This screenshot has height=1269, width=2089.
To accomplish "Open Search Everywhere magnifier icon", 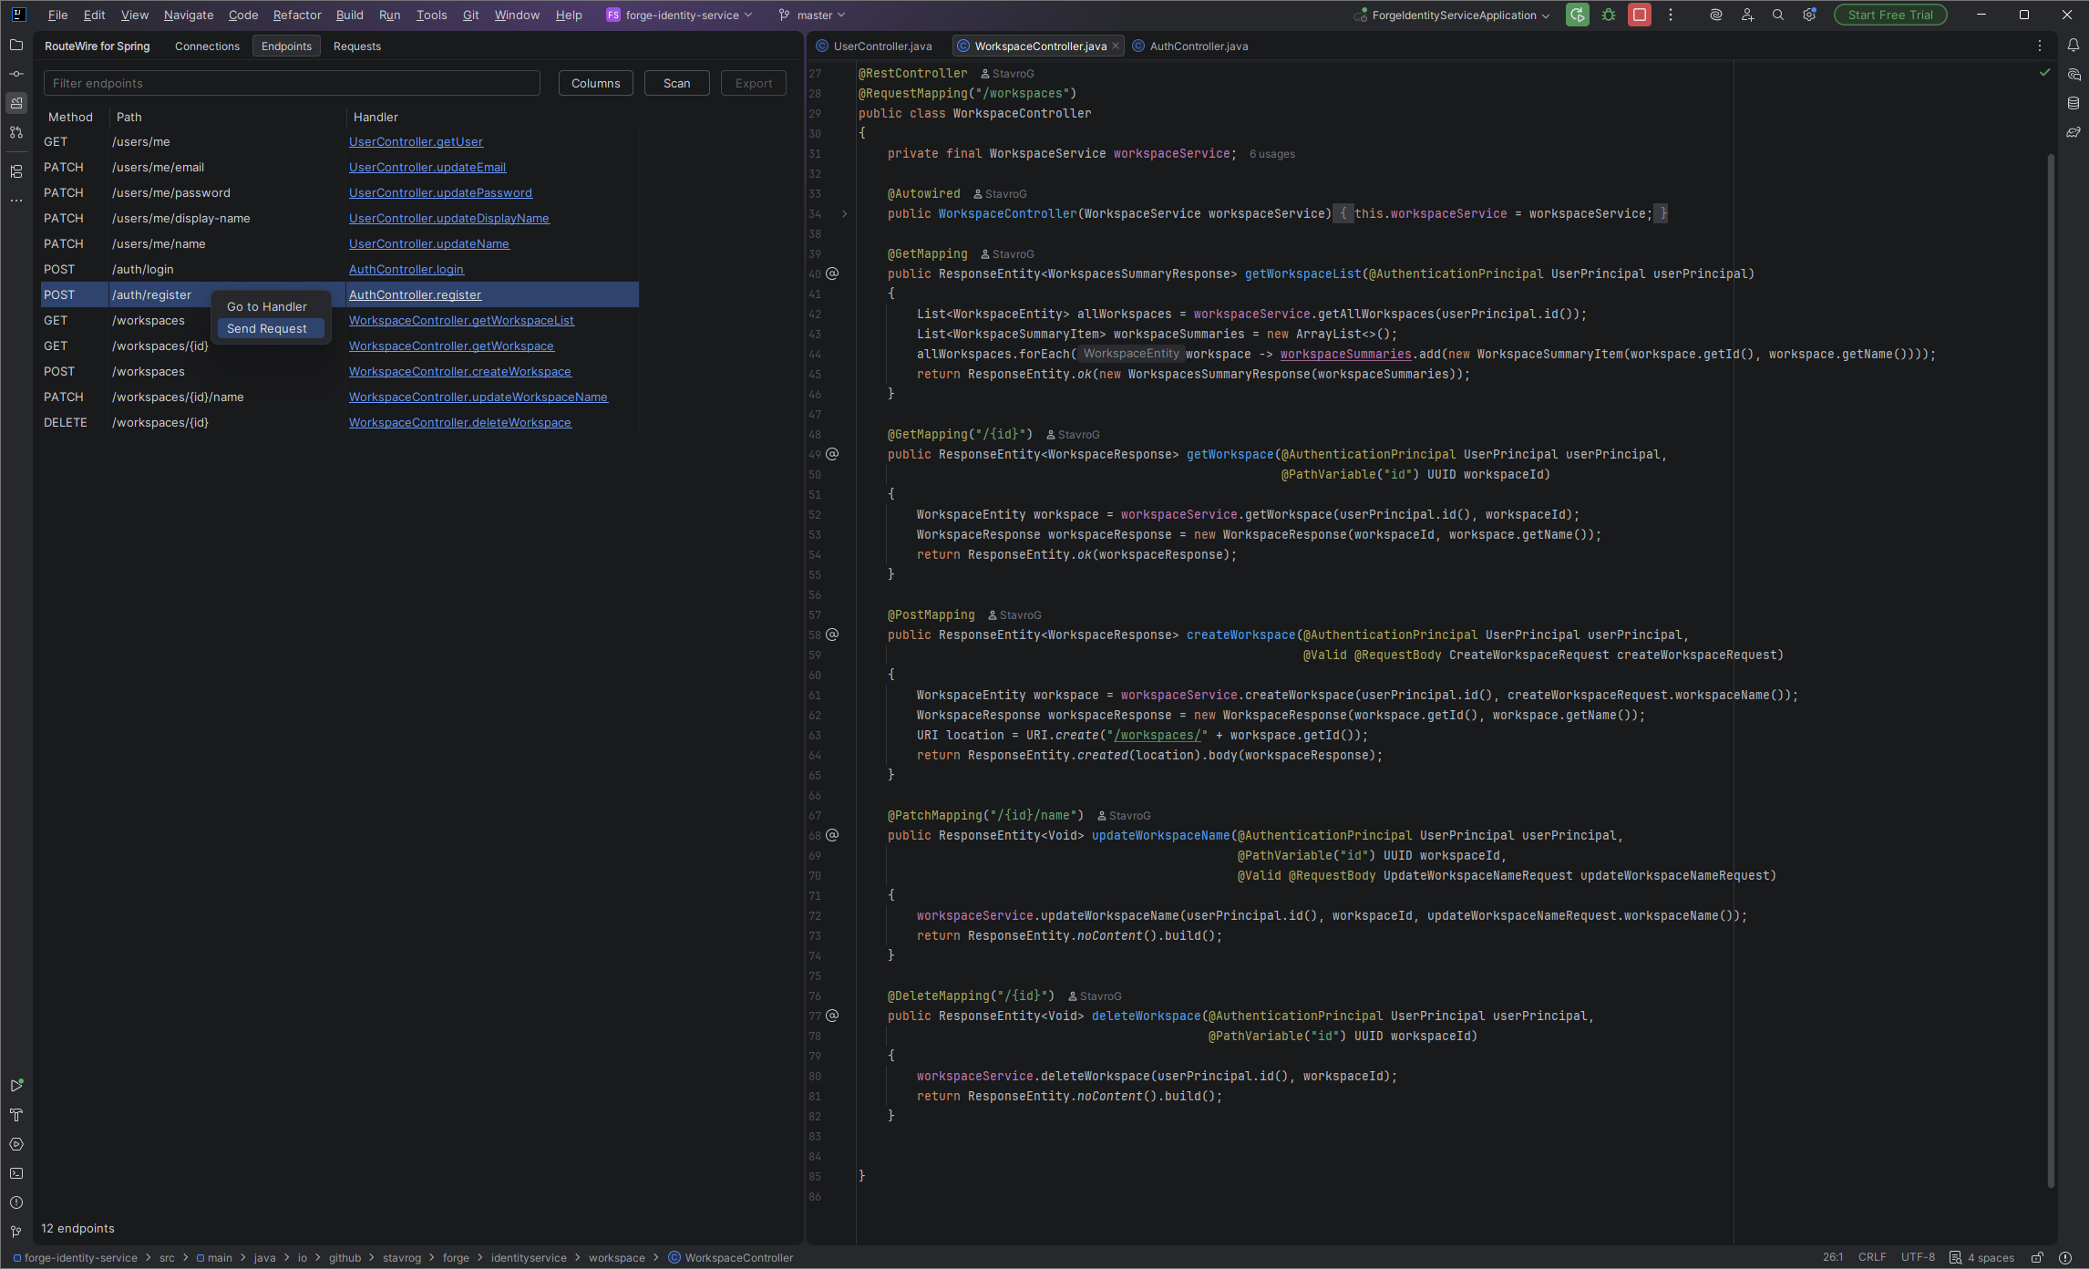I will tap(1778, 15).
